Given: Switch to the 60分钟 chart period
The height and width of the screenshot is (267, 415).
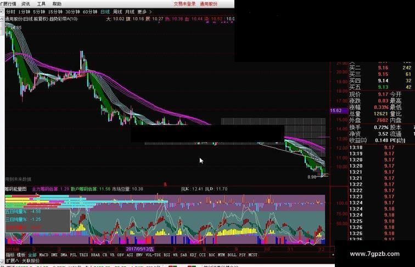Looking at the screenshot, I should click(x=90, y=12).
